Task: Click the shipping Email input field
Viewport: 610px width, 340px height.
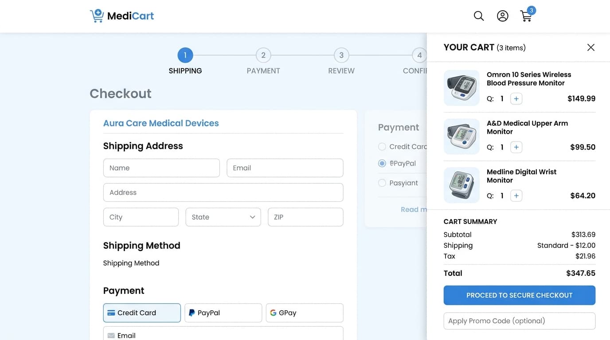Action: (285, 168)
